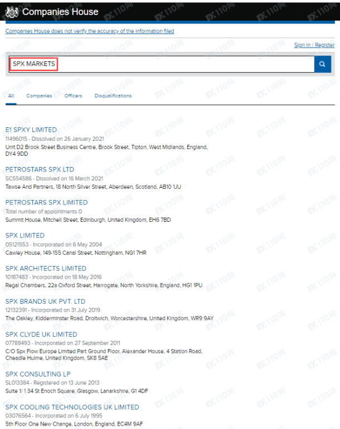Image resolution: width=340 pixels, height=429 pixels.
Task: Click the One New Change London address
Action: (74, 424)
